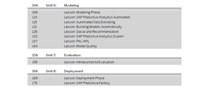Image resolution: width=209 pixels, height=96 pixels.
Task: Click page number 158
Action: pyautogui.click(x=35, y=55)
